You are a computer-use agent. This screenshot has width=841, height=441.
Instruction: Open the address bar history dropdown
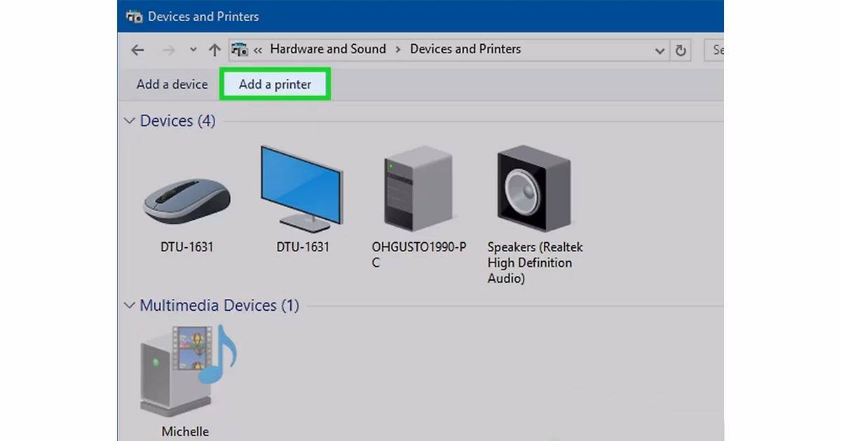click(x=659, y=50)
